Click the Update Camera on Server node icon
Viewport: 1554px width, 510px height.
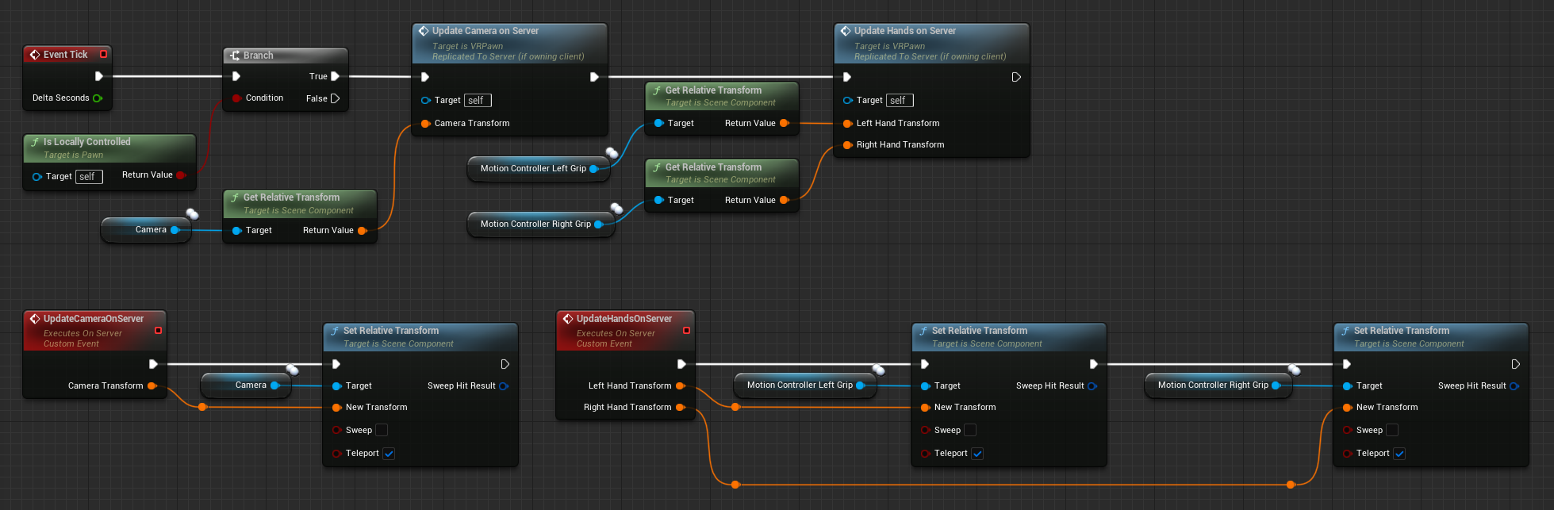tap(424, 31)
